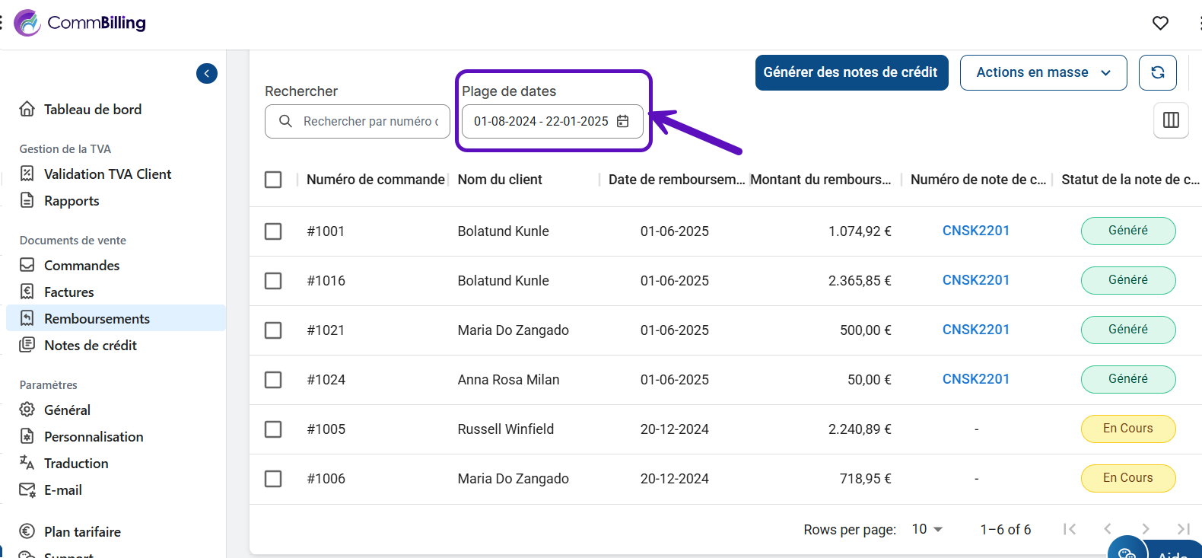Toggle the select-all header checkbox
Viewport: 1202px width, 558px height.
tap(273, 180)
